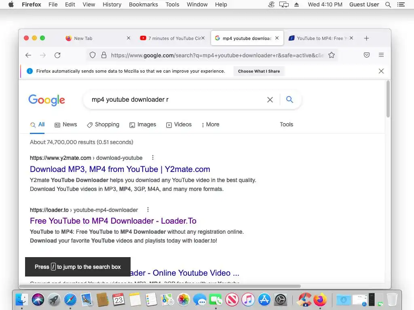This screenshot has height=310, width=414.
Task: Open Apple menu
Action: [x=11, y=4]
